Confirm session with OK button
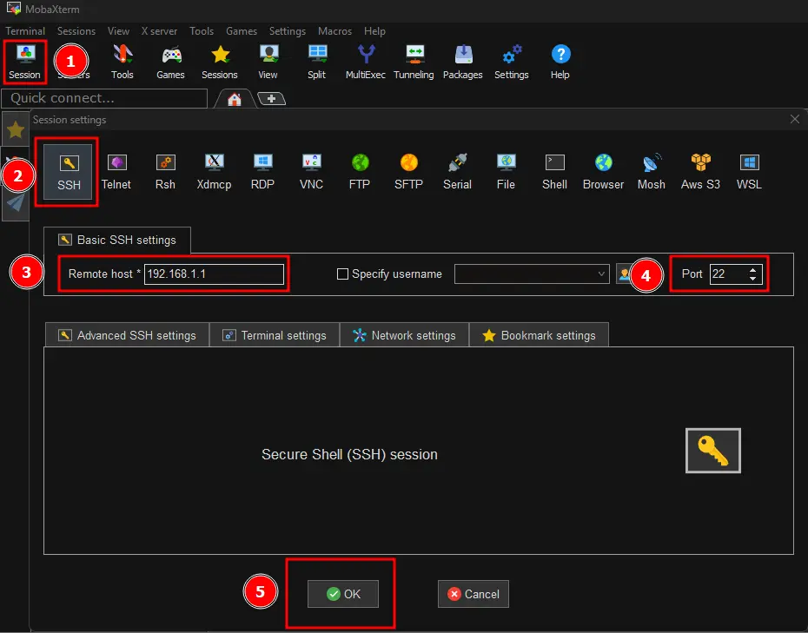Screen dimensions: 808x633 pos(343,594)
